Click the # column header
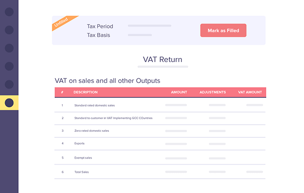 coord(62,92)
